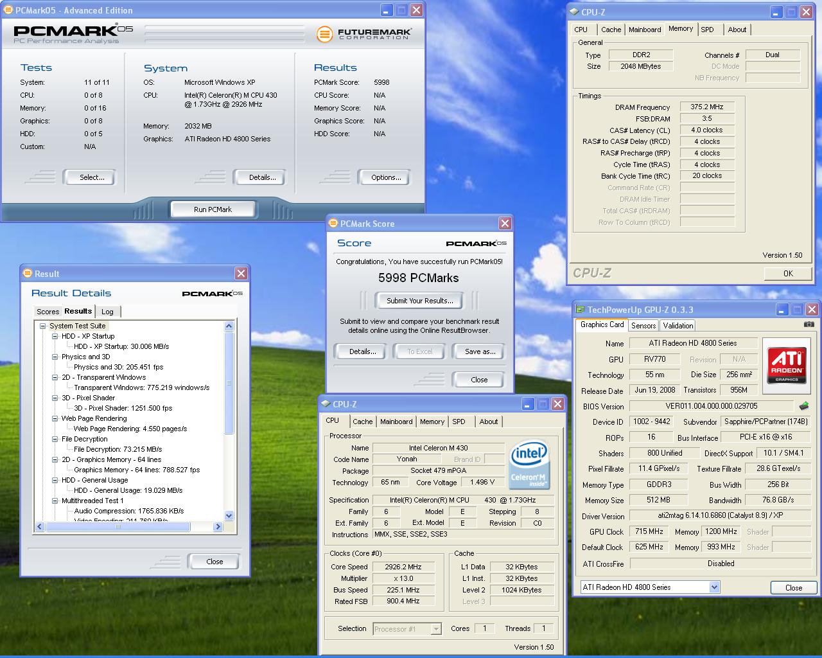The width and height of the screenshot is (822, 658).
Task: Click the Intel Celeron M logo in CPU-Z
Action: [529, 465]
